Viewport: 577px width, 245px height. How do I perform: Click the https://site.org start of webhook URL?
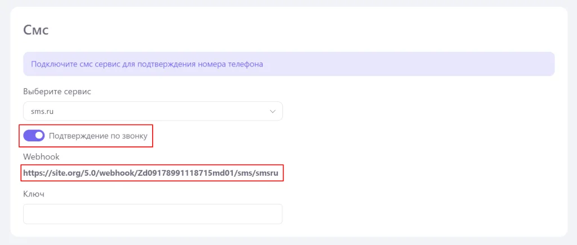[x=49, y=172]
